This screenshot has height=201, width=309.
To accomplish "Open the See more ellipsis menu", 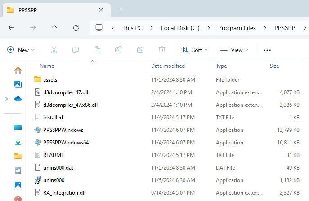I will tap(267, 50).
